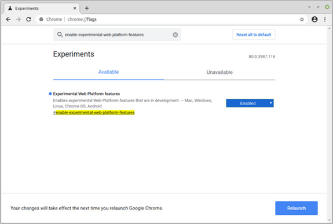The image size is (333, 224).
Task: Switch to the Available tab
Action: coord(108,72)
